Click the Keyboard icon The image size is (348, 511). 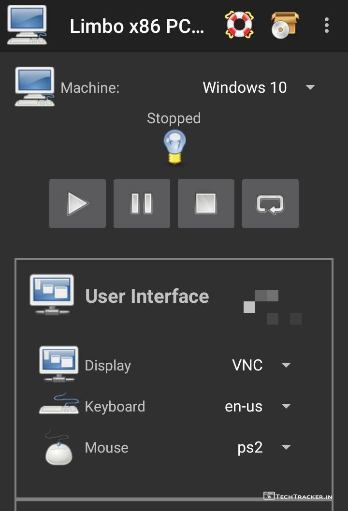[x=58, y=405]
